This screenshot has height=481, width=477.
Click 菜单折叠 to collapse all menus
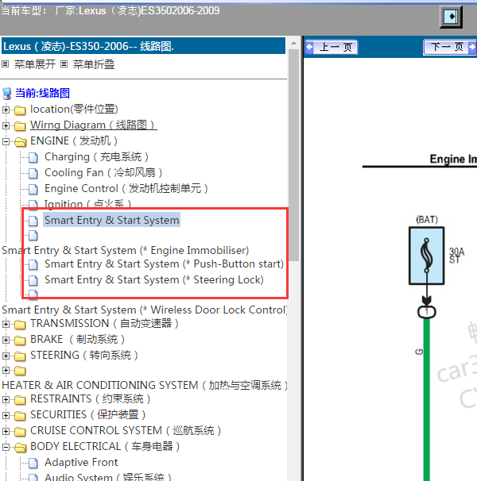pos(94,64)
